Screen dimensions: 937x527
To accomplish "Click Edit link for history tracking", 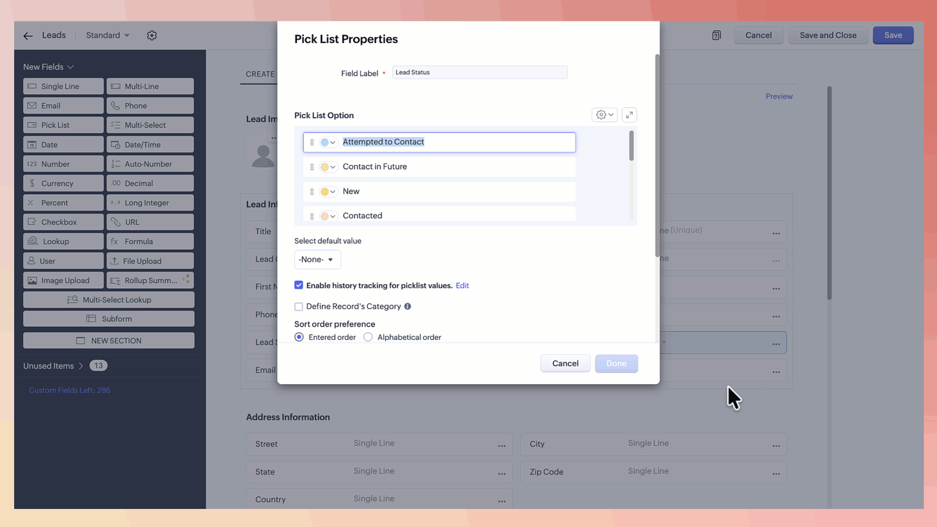I will [462, 286].
